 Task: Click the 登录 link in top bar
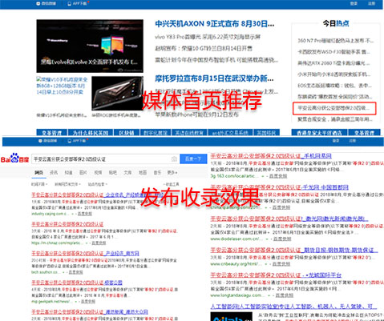pyautogui.click(x=354, y=3)
